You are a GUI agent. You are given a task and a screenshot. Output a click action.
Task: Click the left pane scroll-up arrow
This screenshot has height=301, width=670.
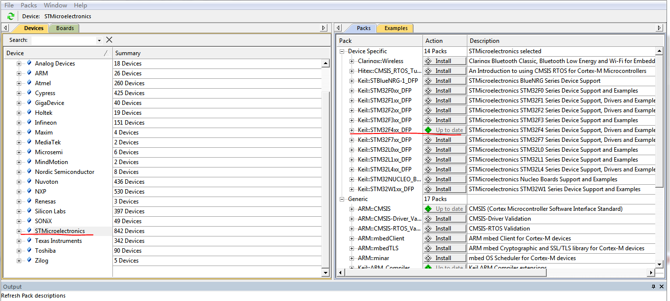tap(325, 63)
